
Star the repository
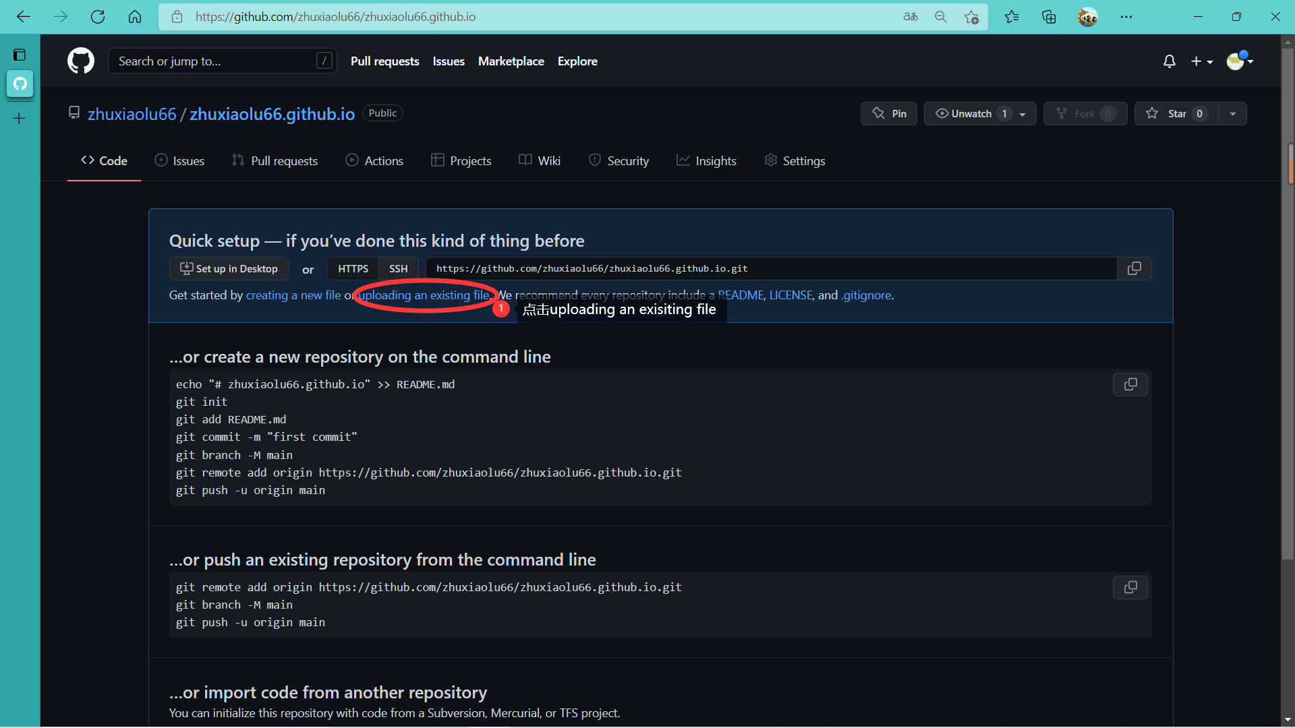tap(1177, 113)
